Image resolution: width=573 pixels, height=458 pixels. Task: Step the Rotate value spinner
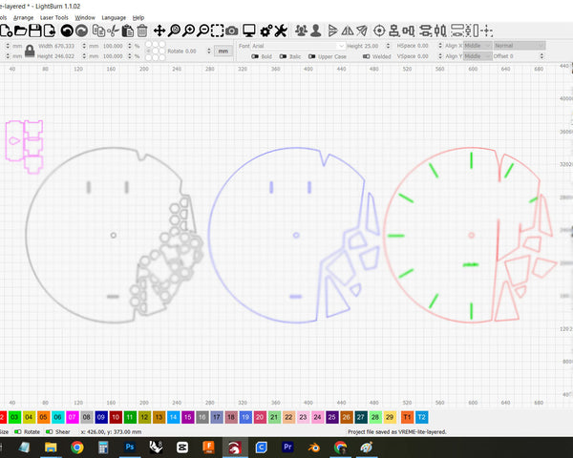pos(209,51)
